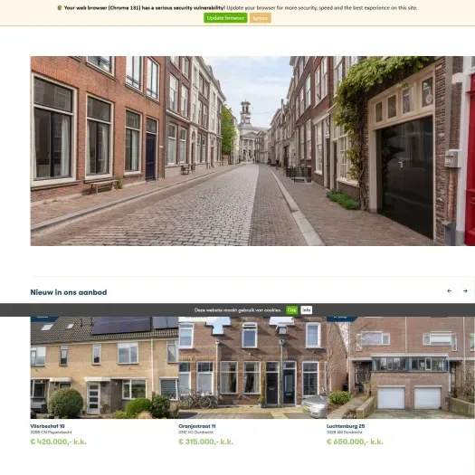Click the price € 420.000,- k.k.
This screenshot has width=475, height=475.
(59, 442)
